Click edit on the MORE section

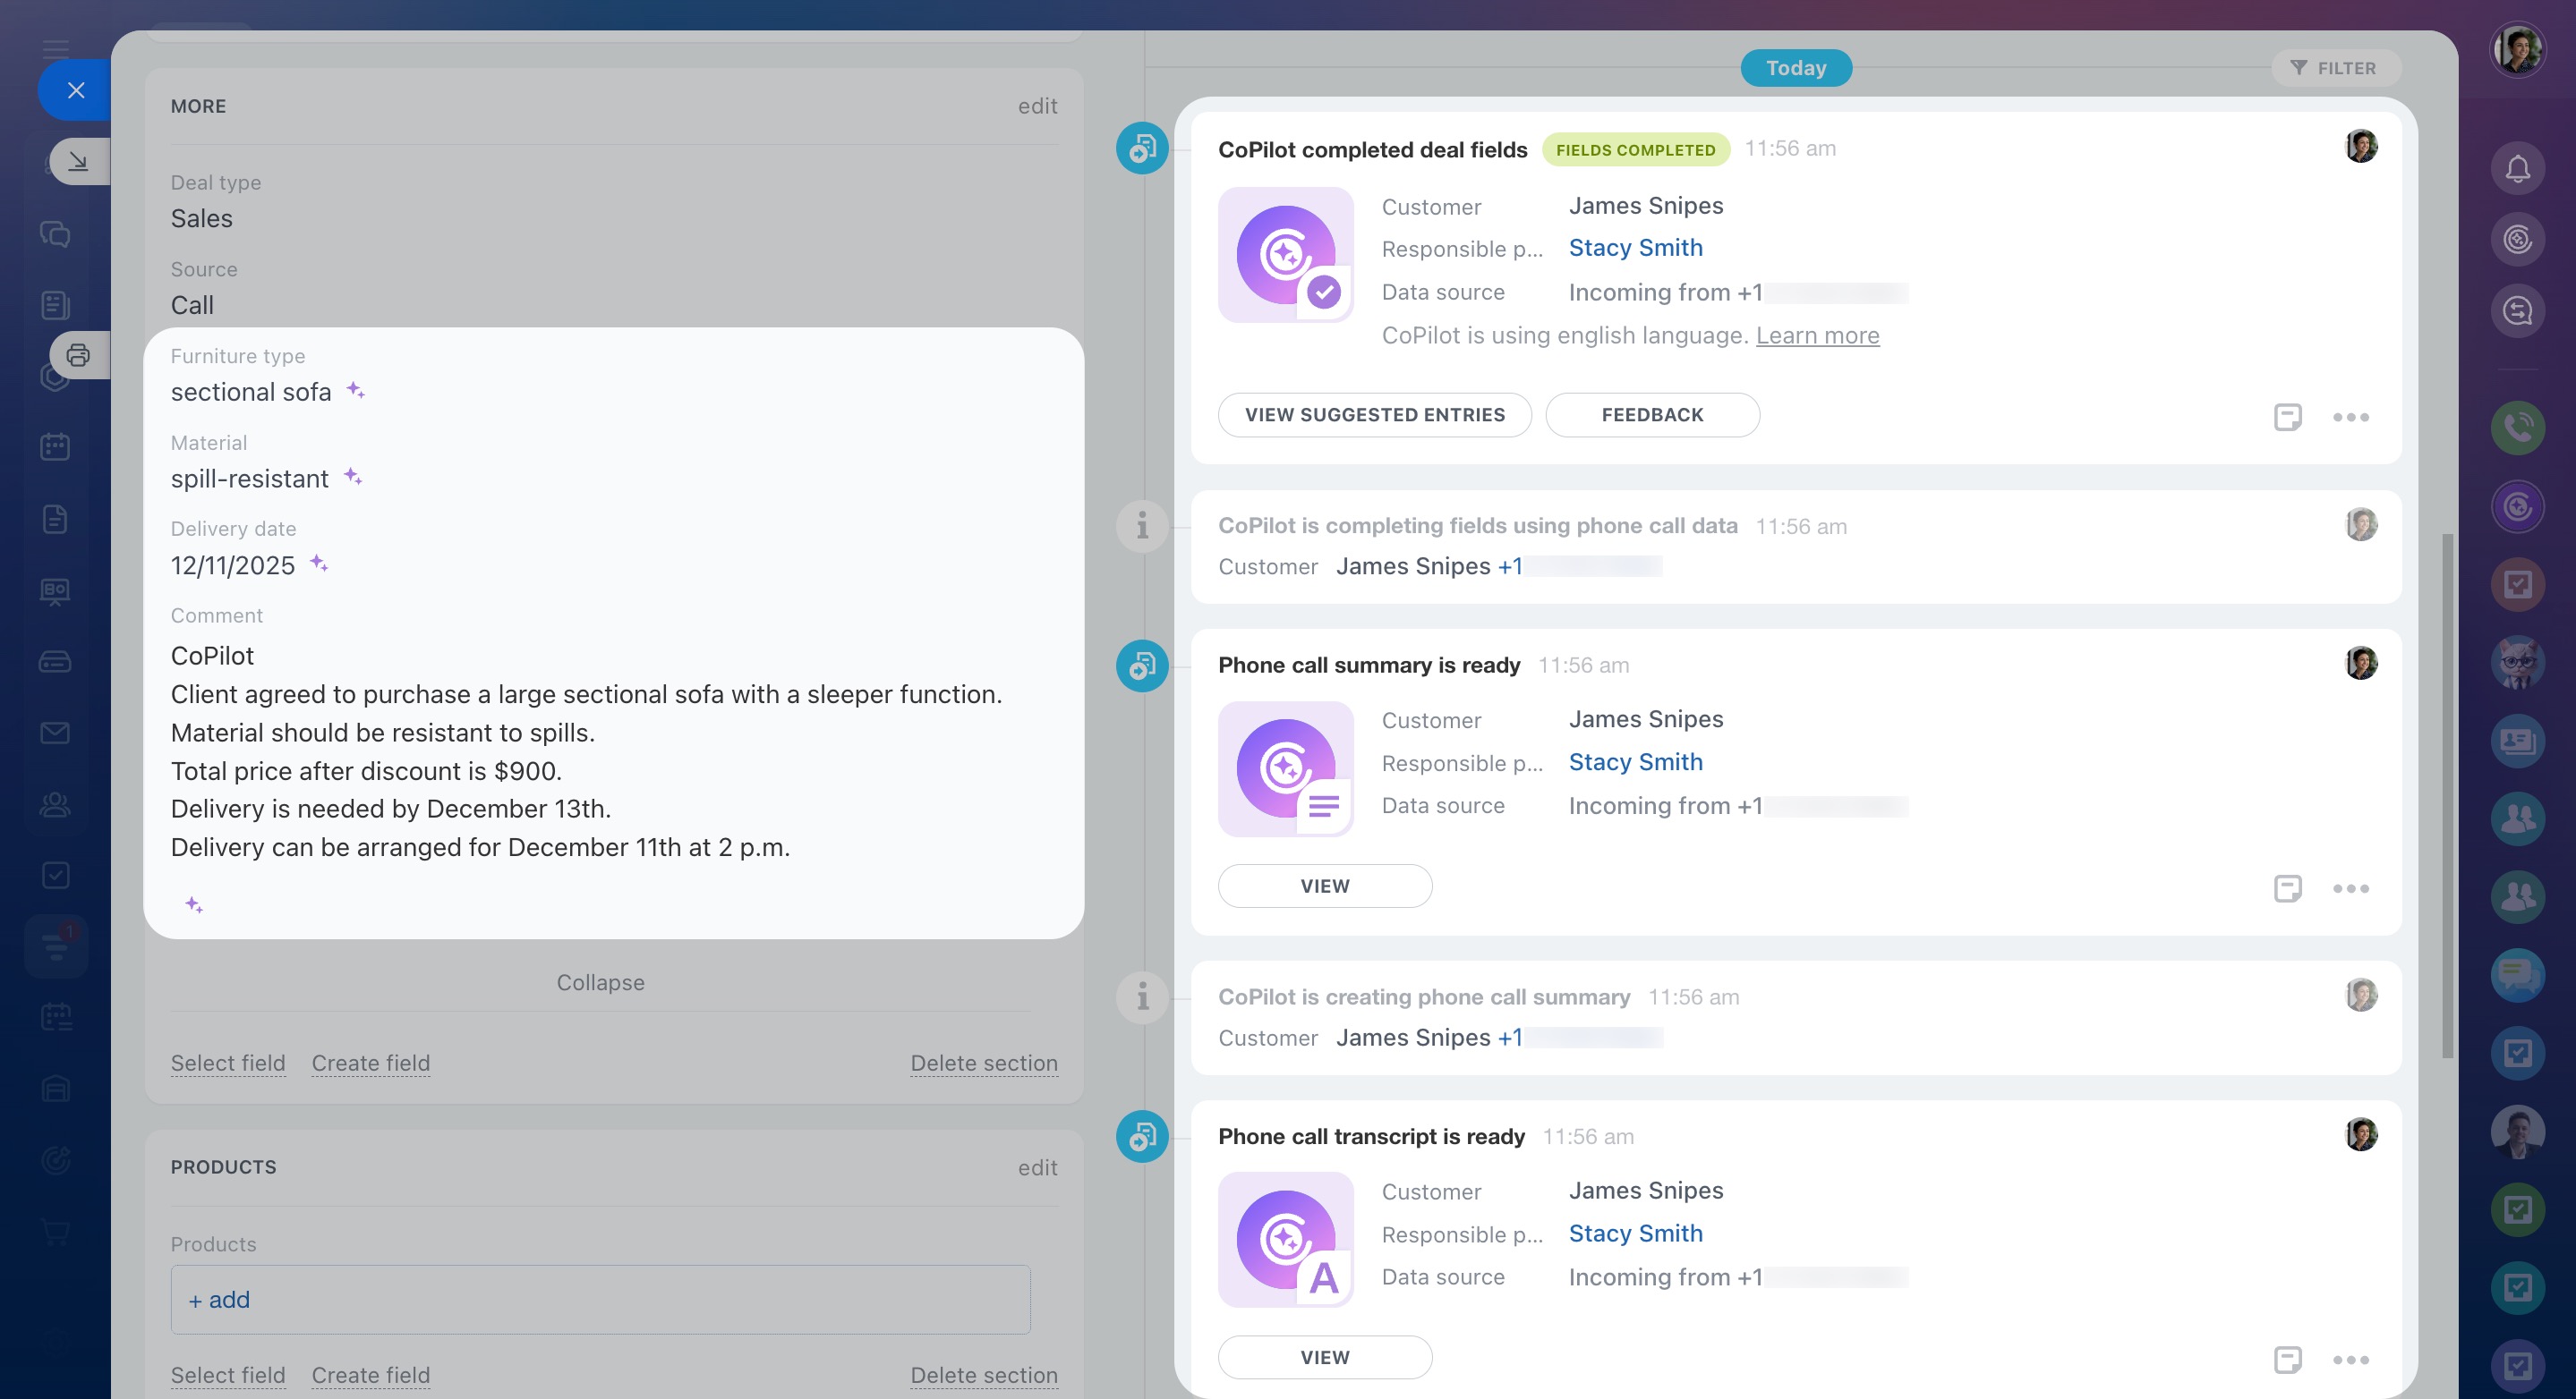[x=1037, y=106]
